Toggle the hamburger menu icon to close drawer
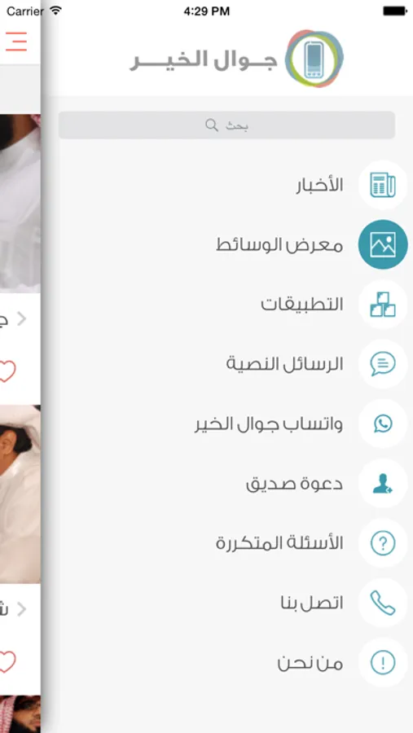 click(x=16, y=42)
